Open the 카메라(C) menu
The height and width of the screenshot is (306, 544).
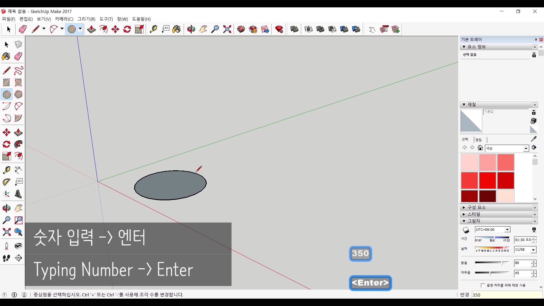(x=64, y=19)
